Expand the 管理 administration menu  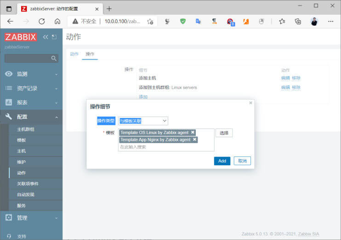[31, 218]
